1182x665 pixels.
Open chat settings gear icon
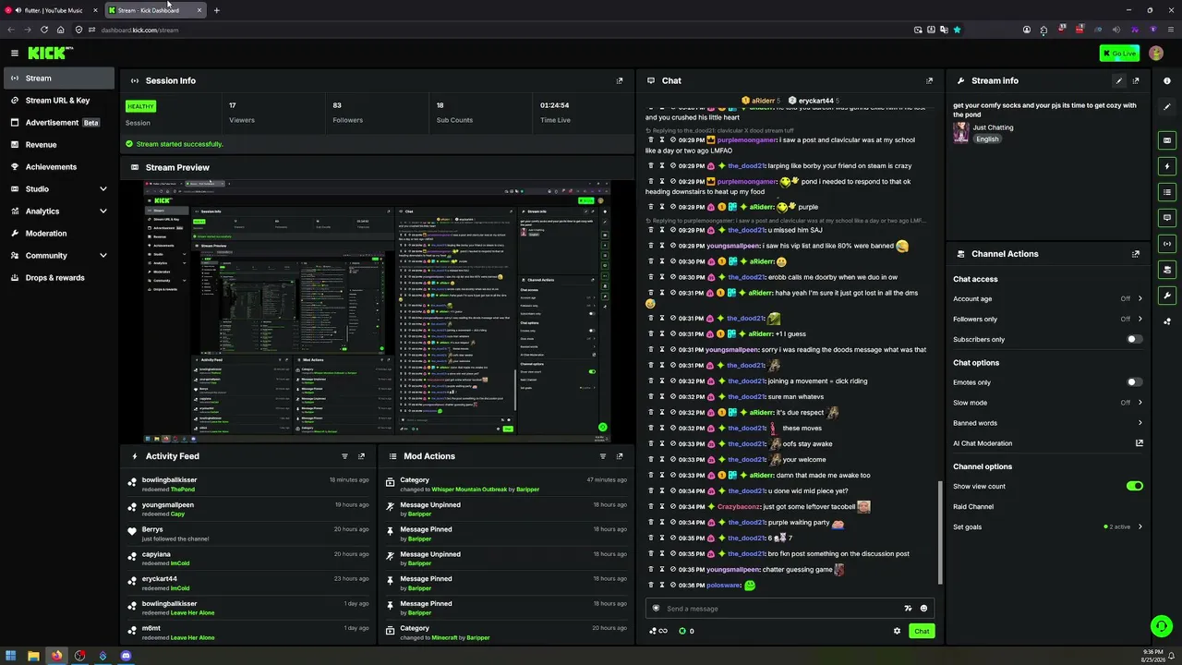point(897,631)
